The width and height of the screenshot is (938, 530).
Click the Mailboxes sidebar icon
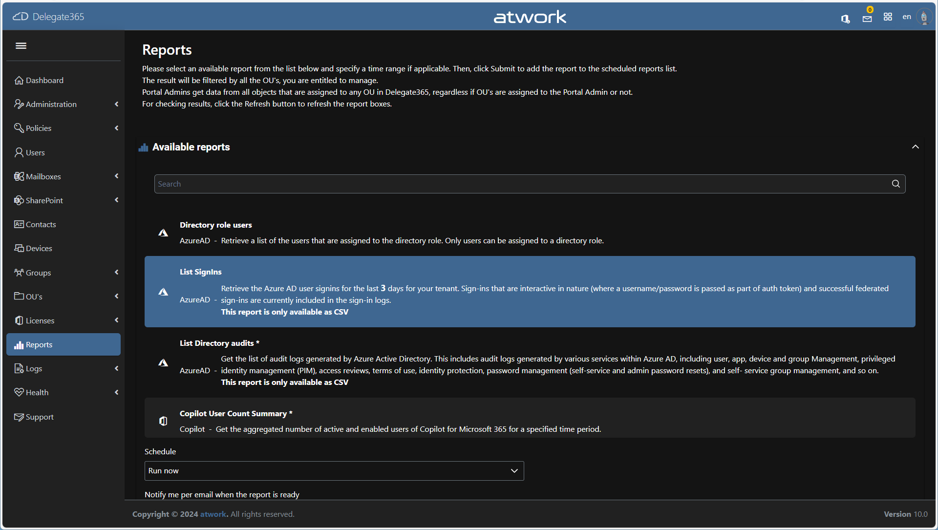click(x=19, y=176)
